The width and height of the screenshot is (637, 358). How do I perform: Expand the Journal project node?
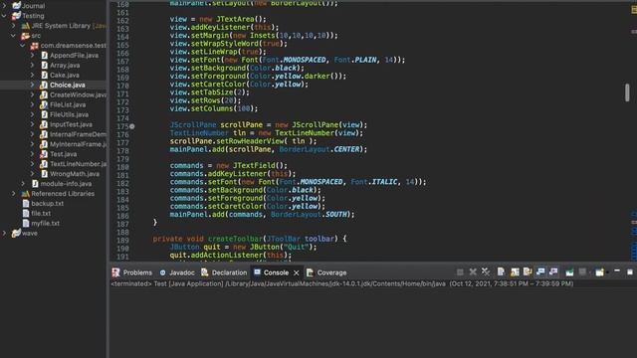4,6
